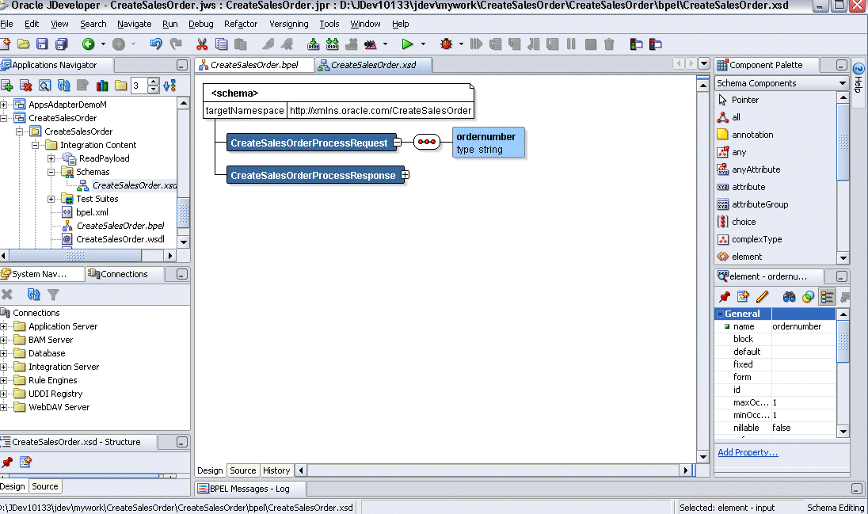This screenshot has height=514, width=868.
Task: Refresh Applications Navigator with blue arrows icon
Action: (x=63, y=86)
